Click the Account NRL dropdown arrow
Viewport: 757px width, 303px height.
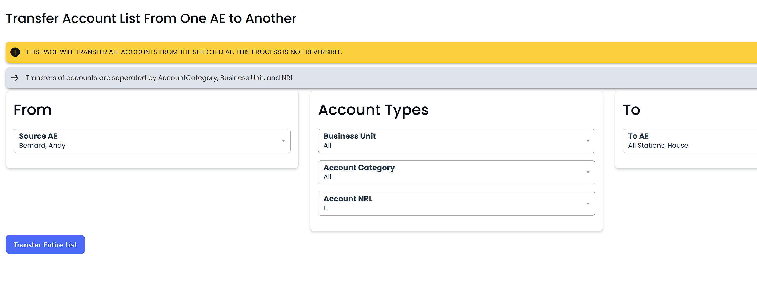tap(588, 204)
